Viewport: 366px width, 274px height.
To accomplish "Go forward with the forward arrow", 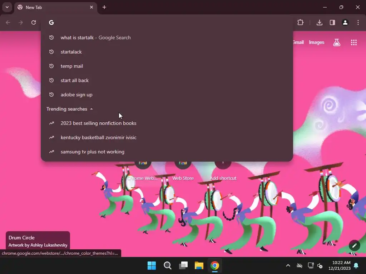I will point(21,22).
